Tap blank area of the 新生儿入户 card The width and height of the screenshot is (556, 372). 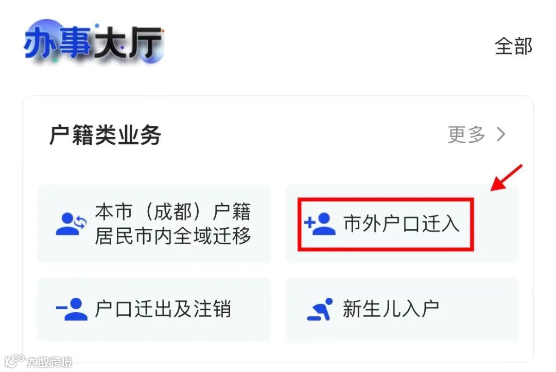pyautogui.click(x=479, y=309)
